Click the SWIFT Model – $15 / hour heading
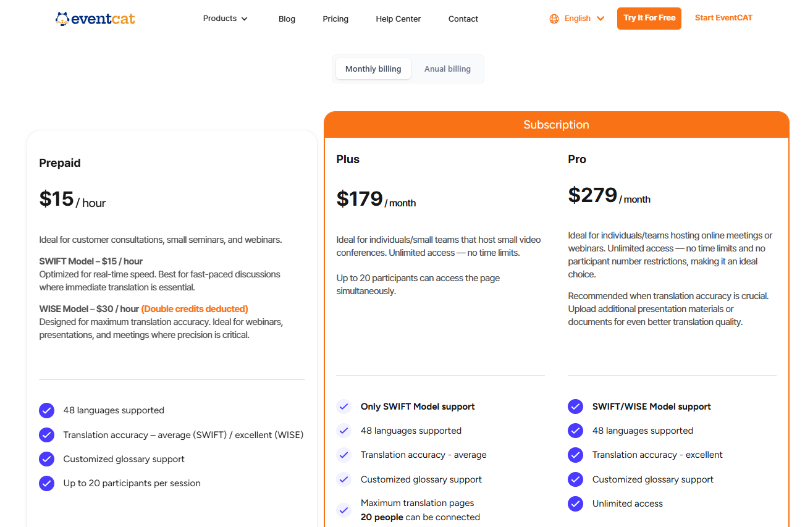 pyautogui.click(x=91, y=261)
